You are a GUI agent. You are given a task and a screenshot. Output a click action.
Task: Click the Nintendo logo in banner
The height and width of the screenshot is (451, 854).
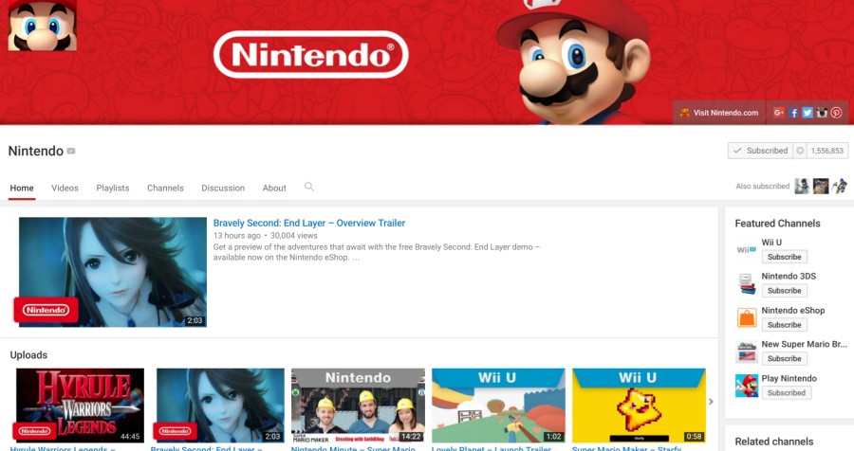tap(311, 54)
